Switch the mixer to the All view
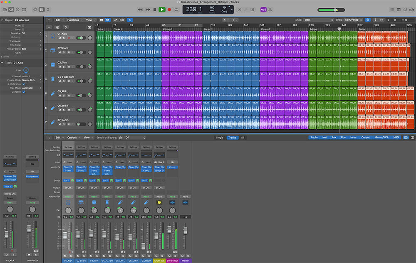Screen dimensions: 416x263 pyautogui.click(x=243, y=138)
